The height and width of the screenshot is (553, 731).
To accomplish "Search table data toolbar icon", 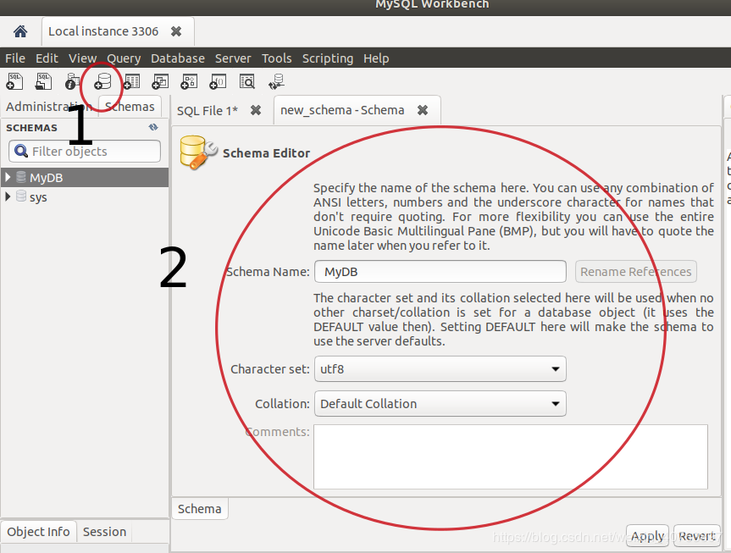I will pyautogui.click(x=247, y=81).
